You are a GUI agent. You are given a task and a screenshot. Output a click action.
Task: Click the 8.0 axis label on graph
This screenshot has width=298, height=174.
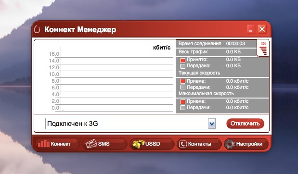[x=55, y=81]
